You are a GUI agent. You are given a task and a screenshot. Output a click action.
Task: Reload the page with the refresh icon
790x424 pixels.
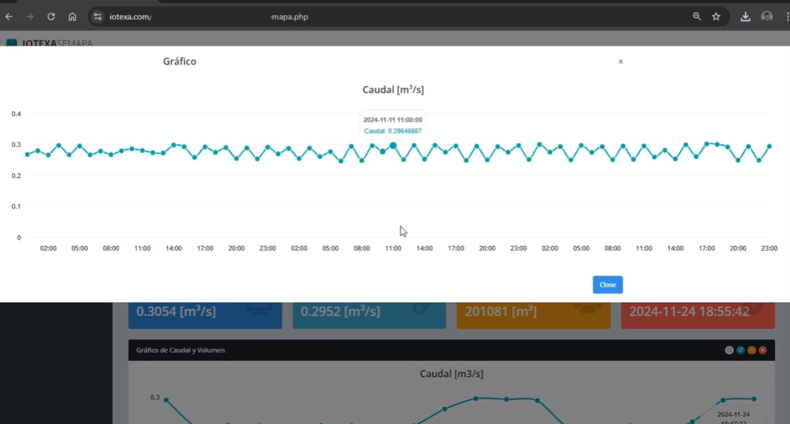tap(51, 17)
